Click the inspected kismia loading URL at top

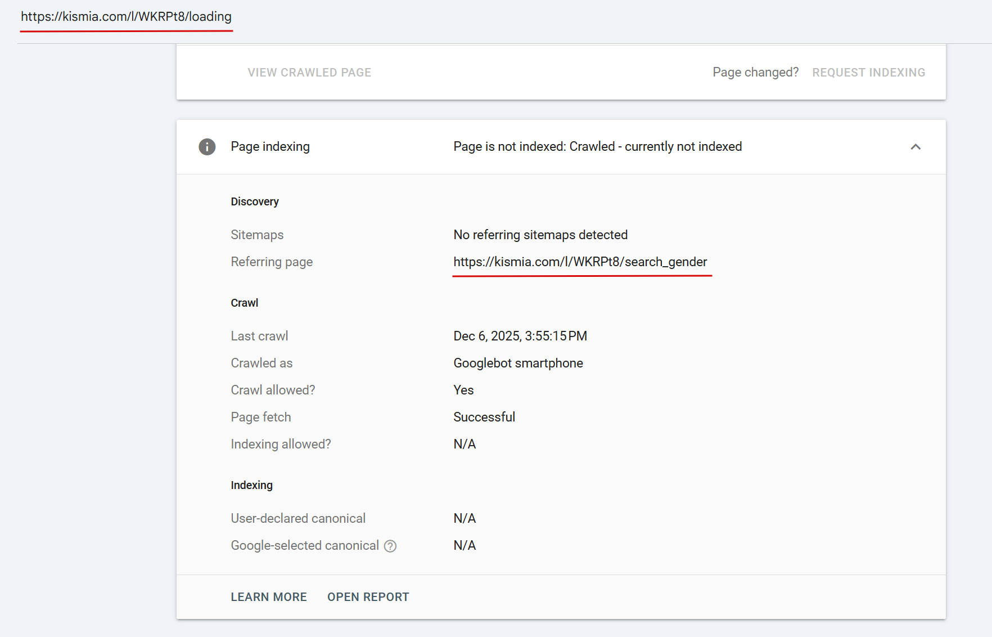(126, 17)
